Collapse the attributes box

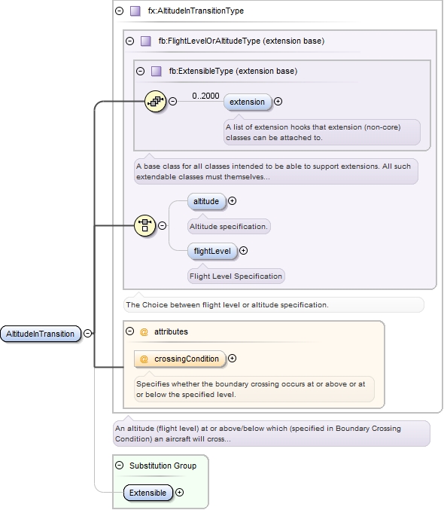[129, 331]
